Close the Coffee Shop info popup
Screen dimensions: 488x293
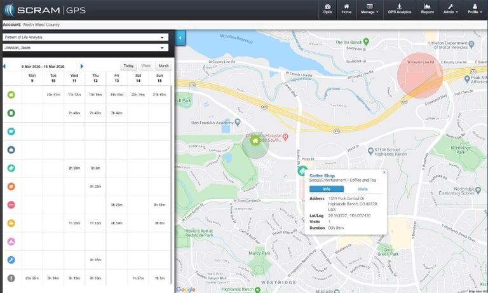384,172
